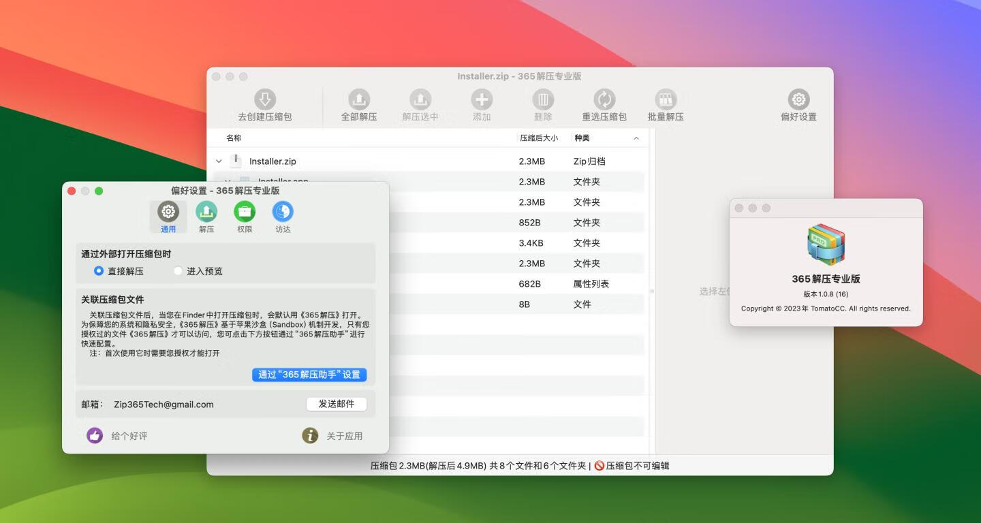Click the 通过外部打开压缩包时 heading
This screenshot has height=523, width=981.
coord(126,254)
